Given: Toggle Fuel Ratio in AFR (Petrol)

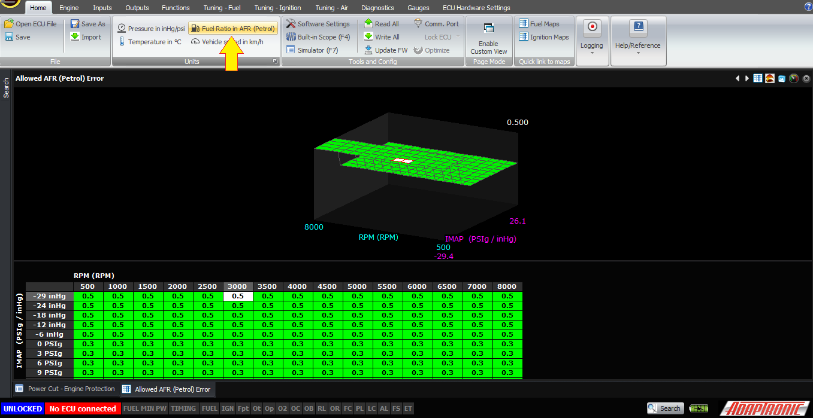Looking at the screenshot, I should (x=233, y=29).
